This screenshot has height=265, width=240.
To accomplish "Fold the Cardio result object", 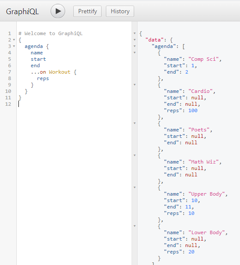I will 135,85.
